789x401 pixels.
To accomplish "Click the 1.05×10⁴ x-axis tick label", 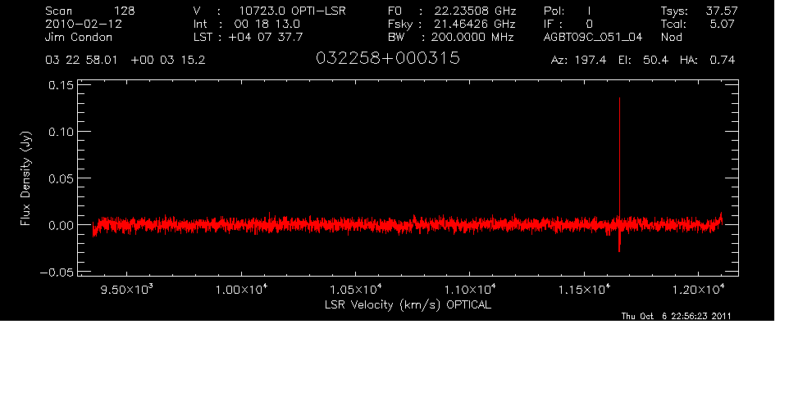I will click(356, 289).
